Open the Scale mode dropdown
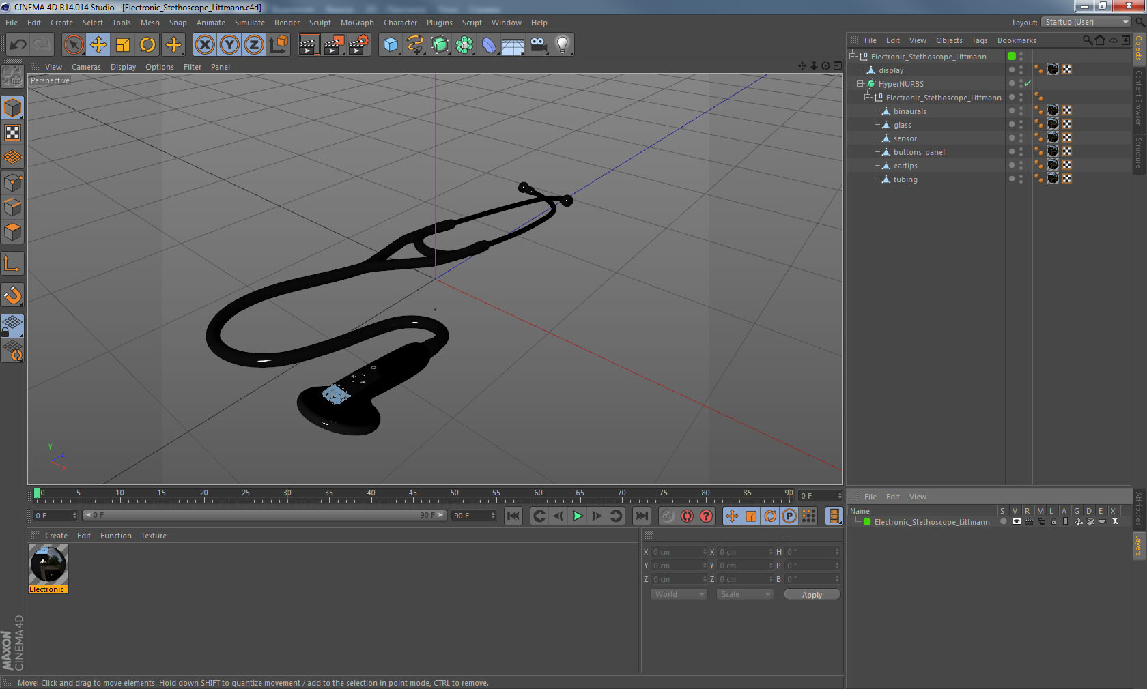Screen dimensions: 1147x689 (745, 594)
